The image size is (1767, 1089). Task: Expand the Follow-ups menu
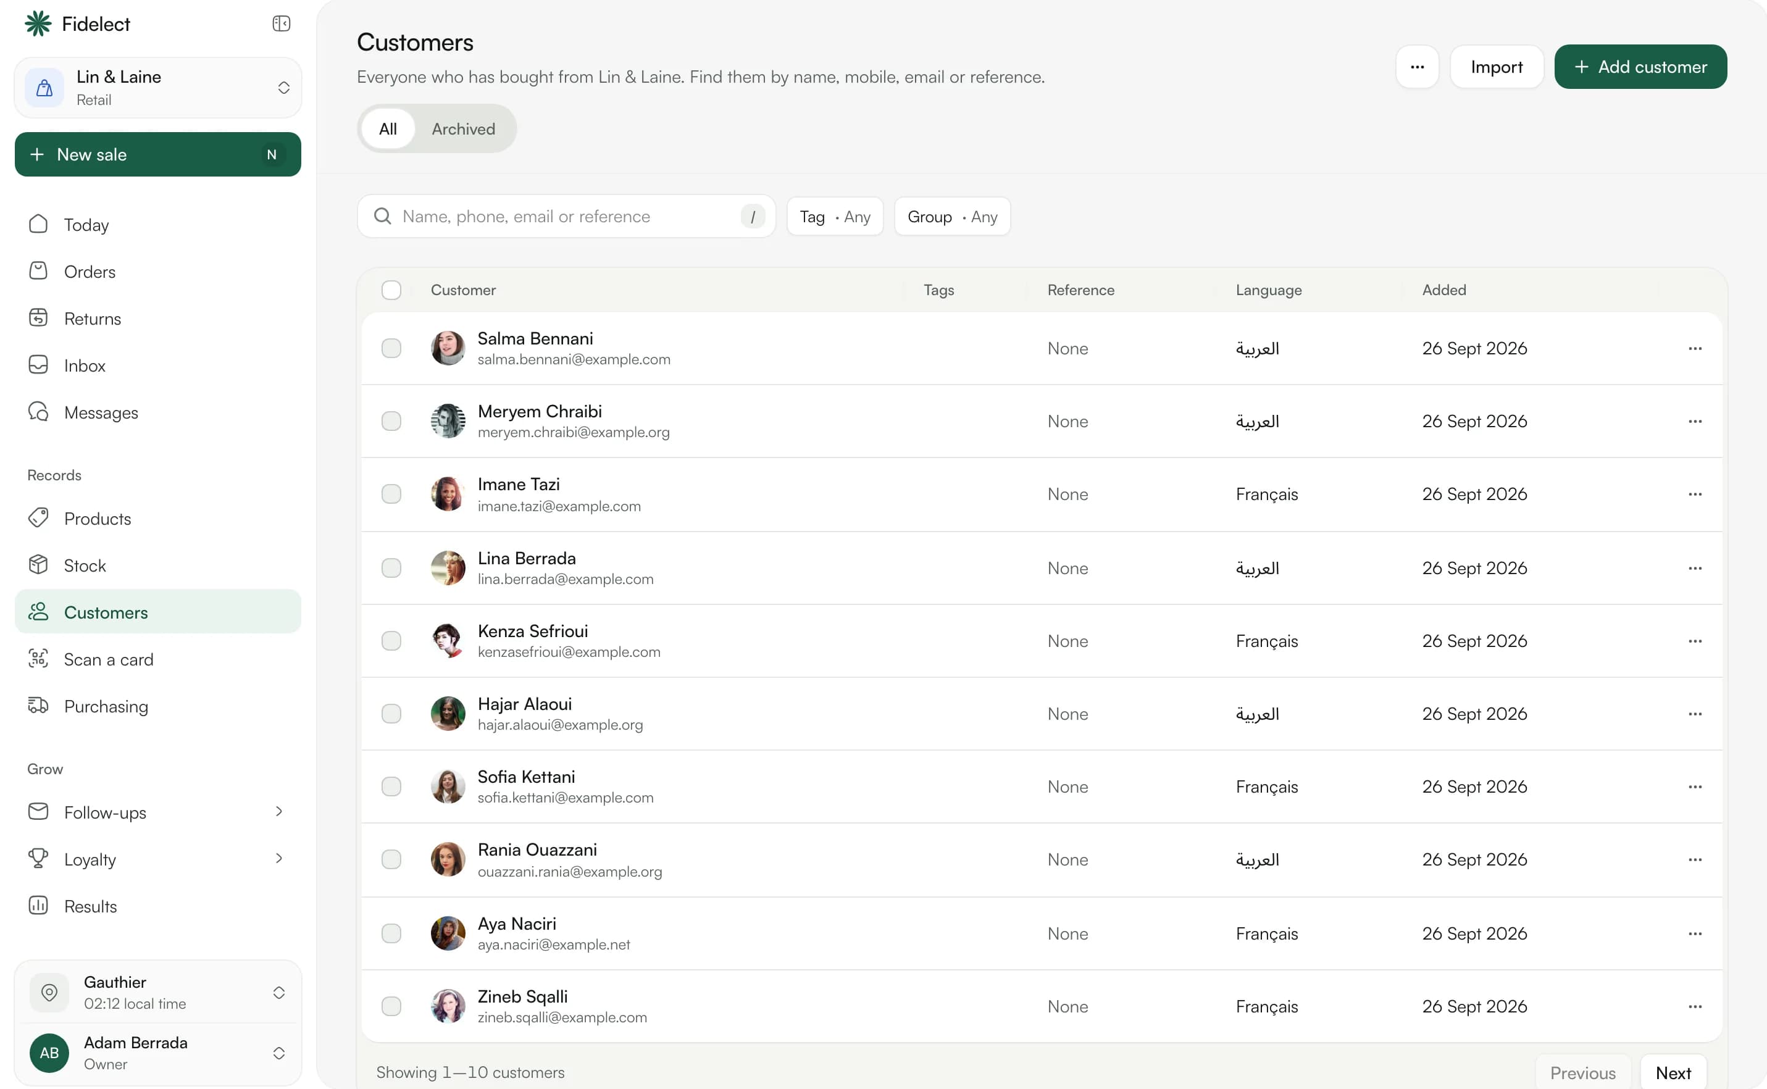tap(158, 812)
